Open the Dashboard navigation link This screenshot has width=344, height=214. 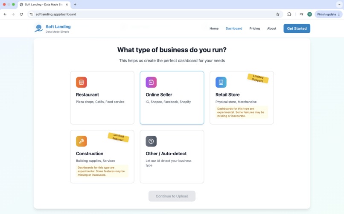click(x=234, y=29)
